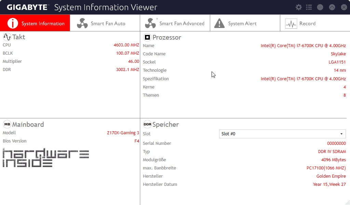Click the Prozessor chip icon
Image resolution: width=350 pixels, height=205 pixels.
click(x=147, y=37)
